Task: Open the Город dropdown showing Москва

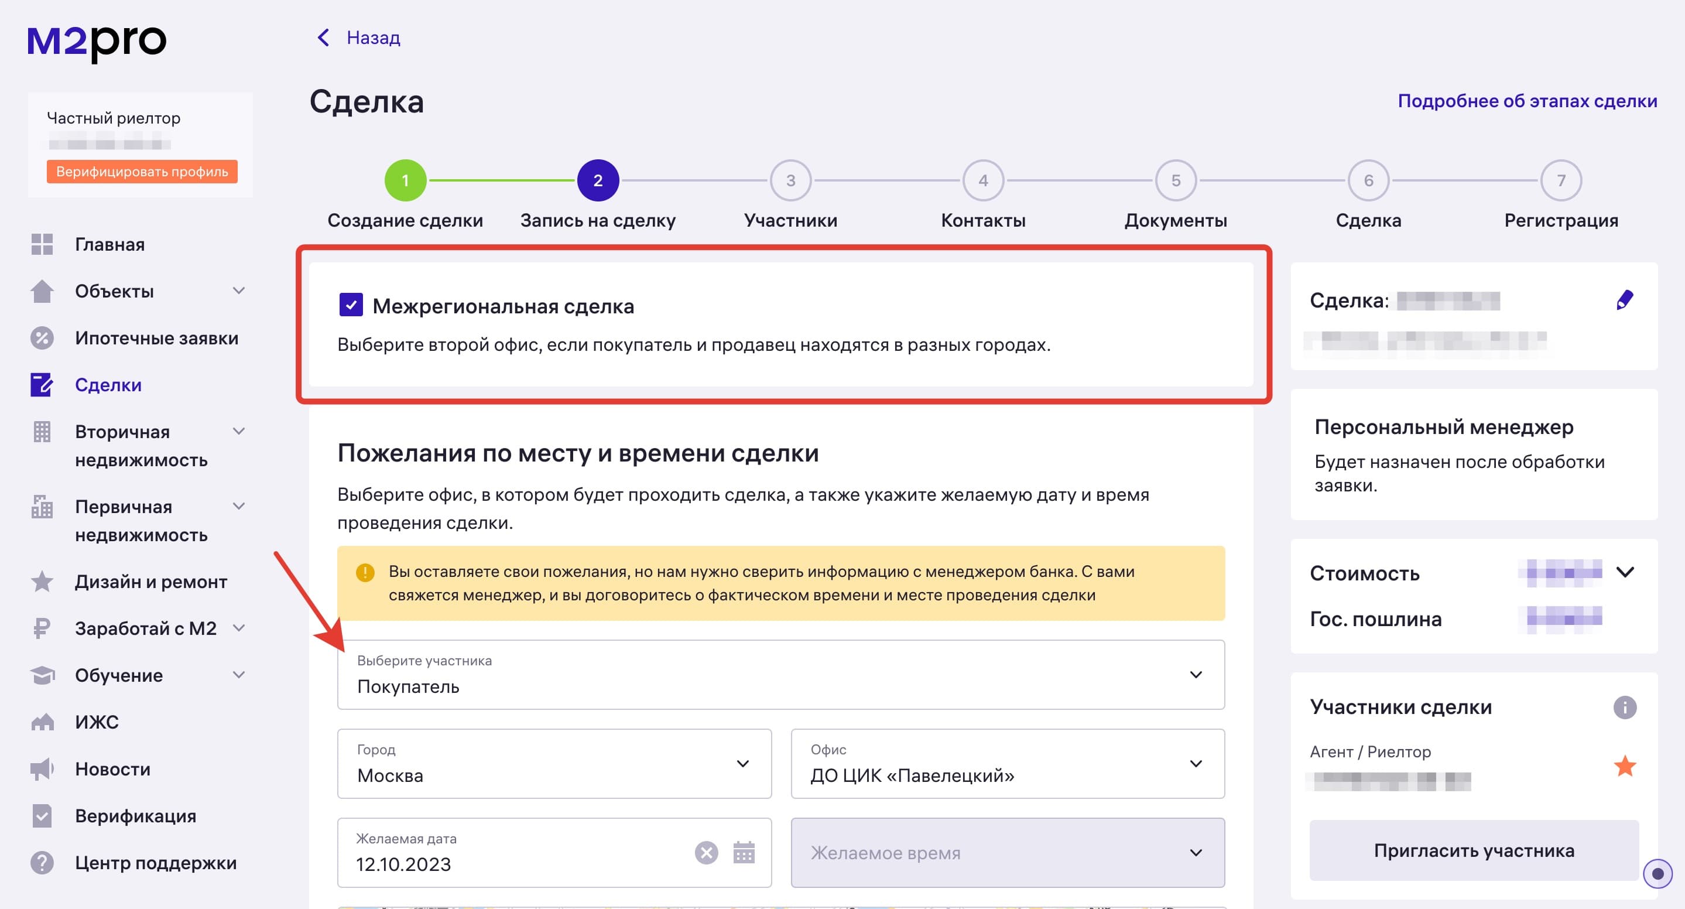Action: pyautogui.click(x=554, y=764)
